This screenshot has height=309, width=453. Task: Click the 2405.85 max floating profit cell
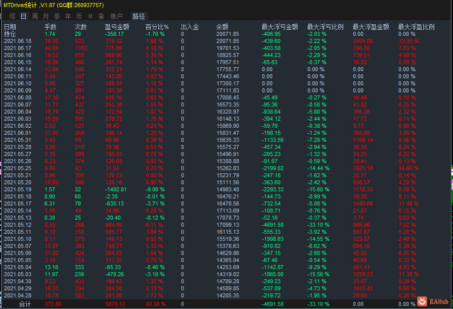(x=363, y=41)
